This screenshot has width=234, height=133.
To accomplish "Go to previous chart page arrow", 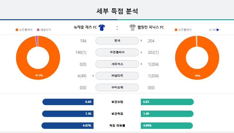I will point(210,30).
